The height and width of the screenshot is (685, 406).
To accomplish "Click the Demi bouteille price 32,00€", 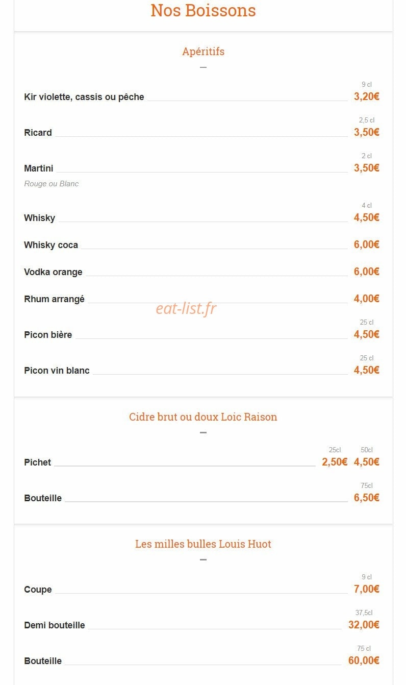I will (364, 625).
